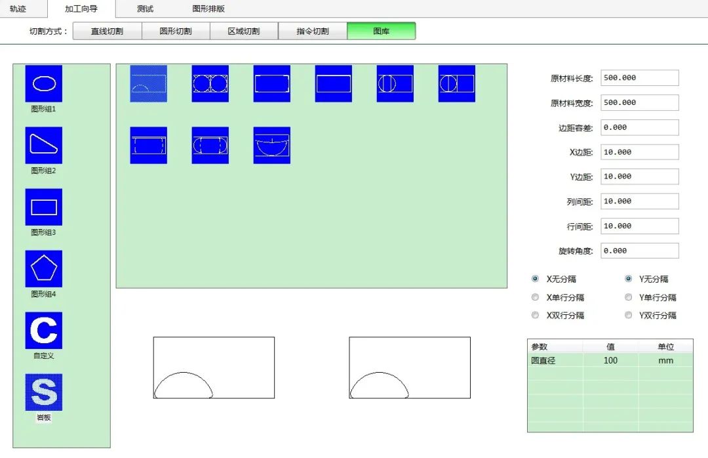Choose the 区域切割 cutting mode button

point(244,31)
